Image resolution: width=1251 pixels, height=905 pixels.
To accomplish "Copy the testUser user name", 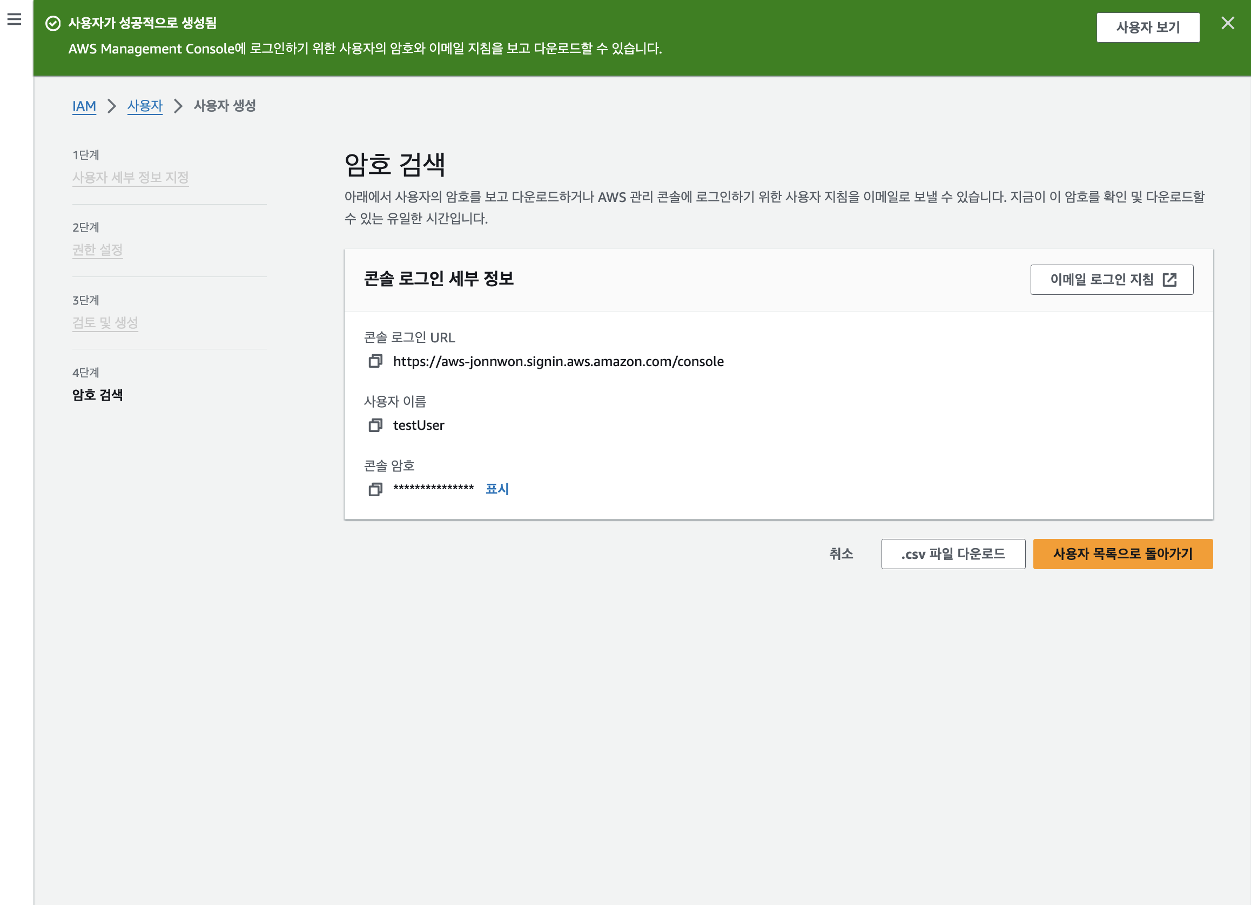I will [x=375, y=425].
